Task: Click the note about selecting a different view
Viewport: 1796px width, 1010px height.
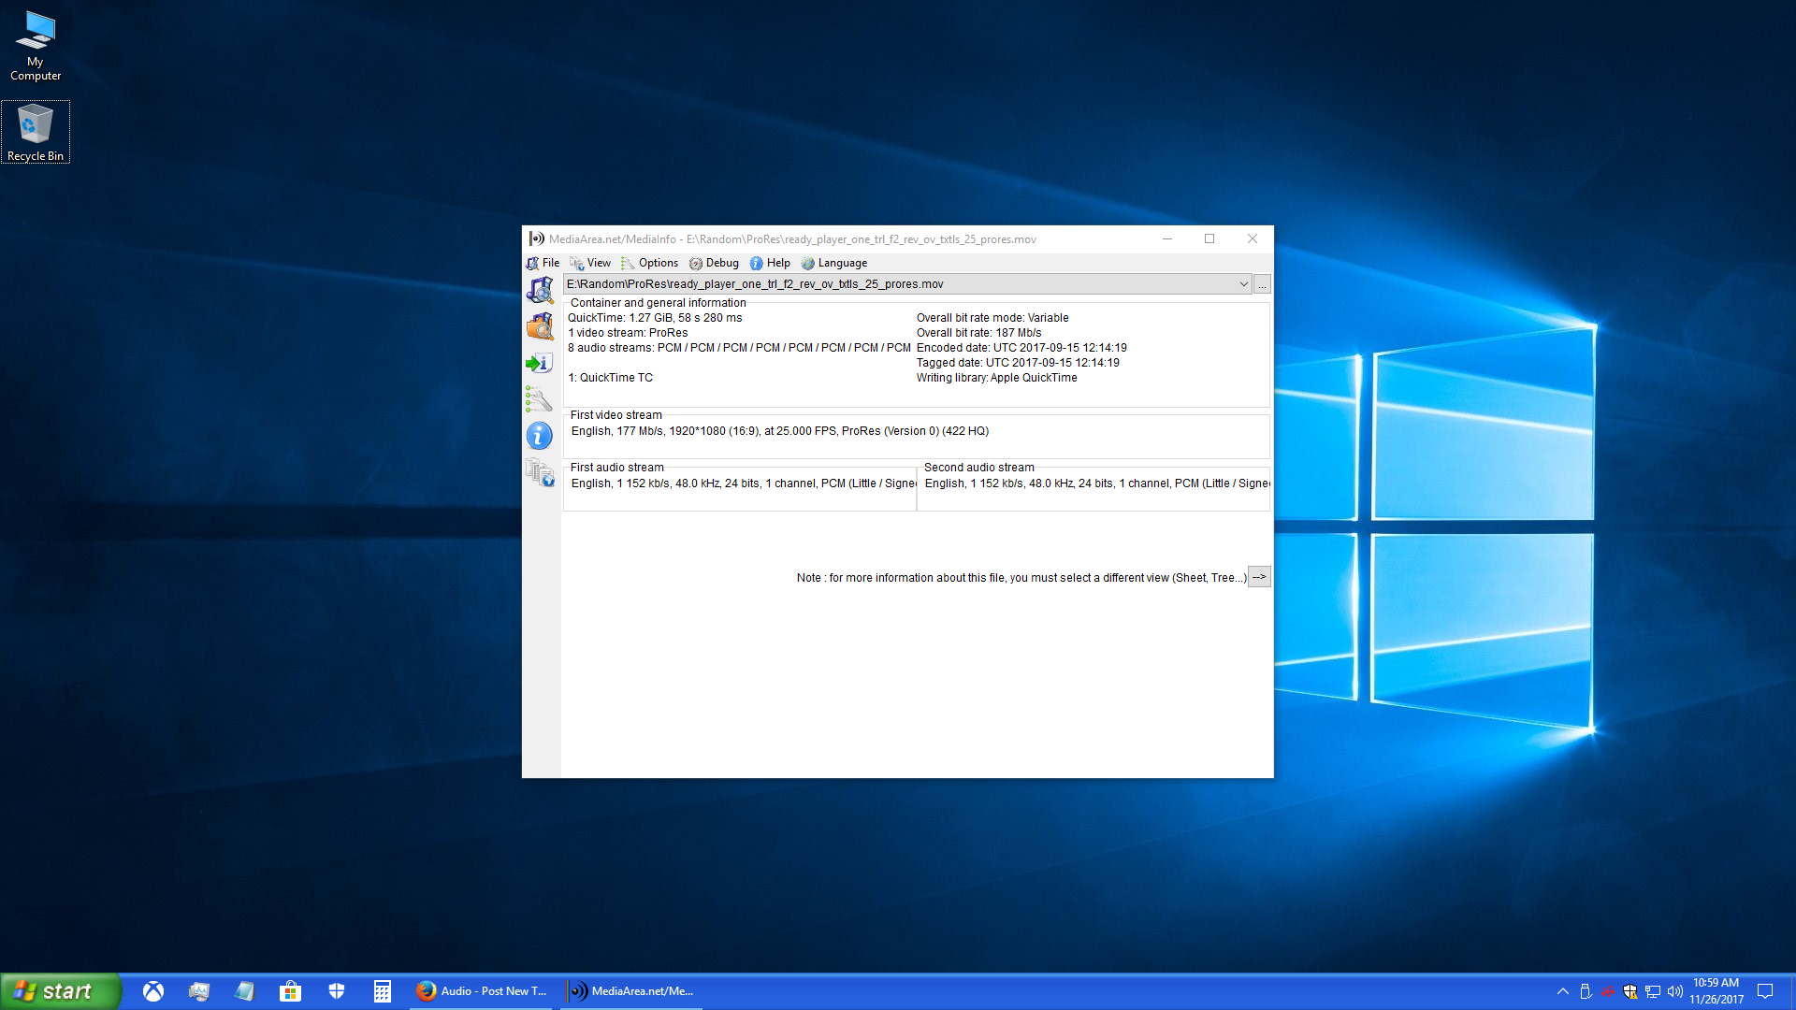Action: click(x=1021, y=578)
